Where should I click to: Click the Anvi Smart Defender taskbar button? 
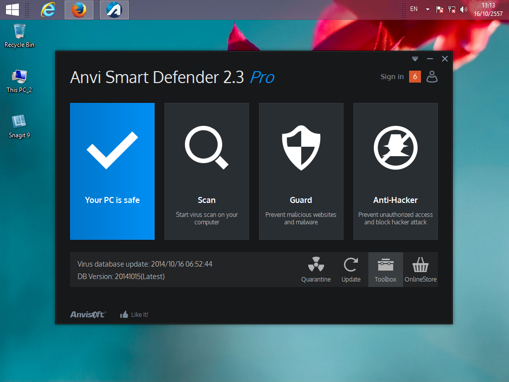(114, 10)
